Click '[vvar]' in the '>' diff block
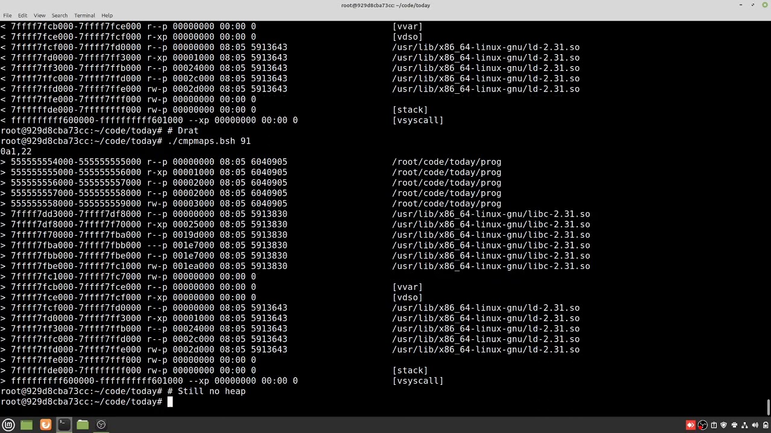 [408, 287]
